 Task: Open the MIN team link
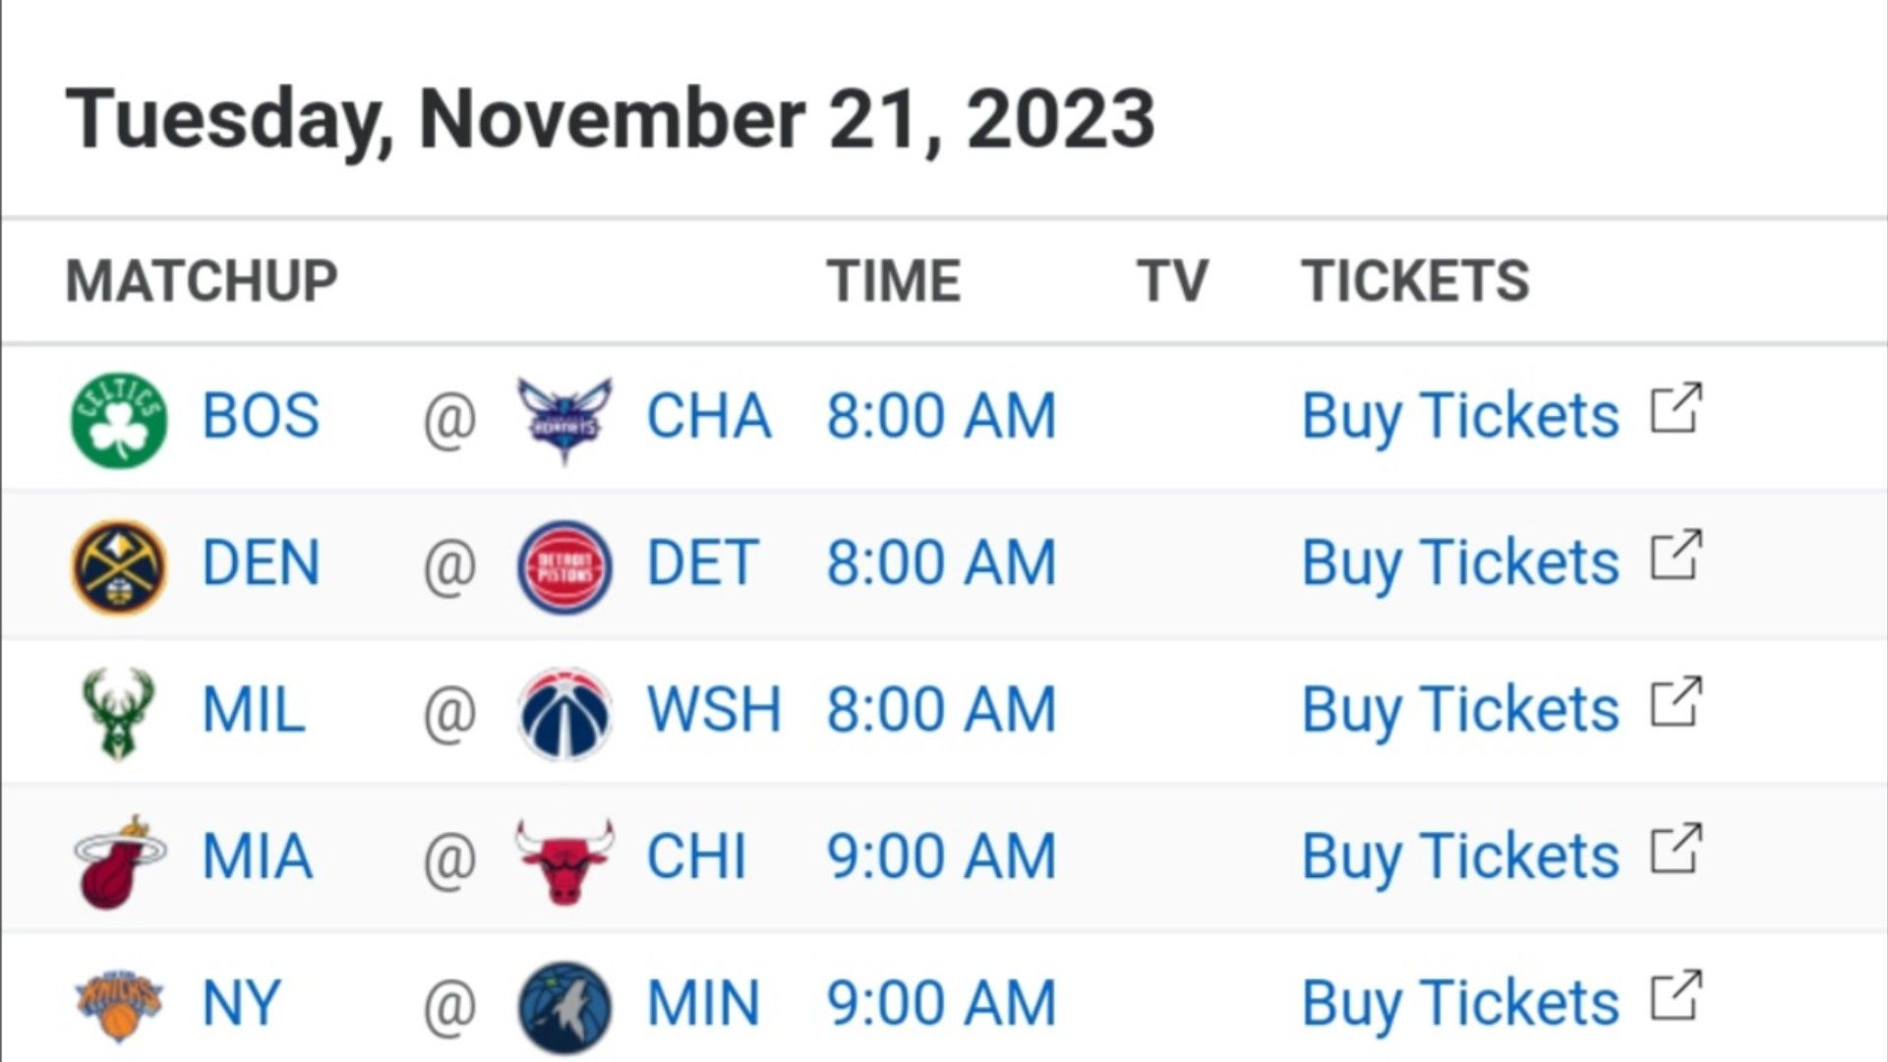[703, 1004]
